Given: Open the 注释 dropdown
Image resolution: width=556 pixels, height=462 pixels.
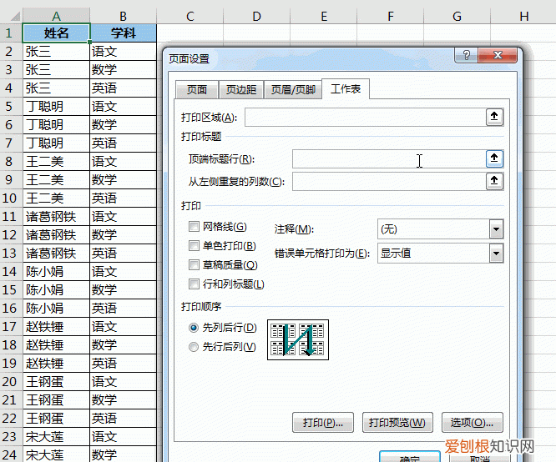Looking at the screenshot, I should point(496,229).
